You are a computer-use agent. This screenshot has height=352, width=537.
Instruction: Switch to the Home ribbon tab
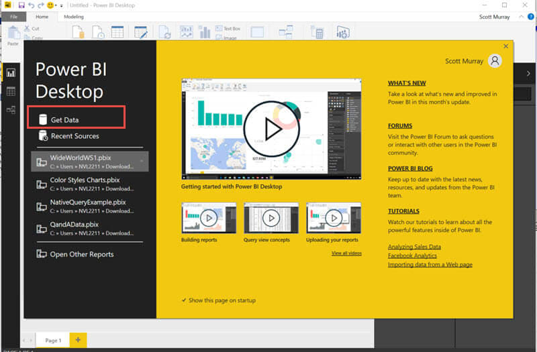pyautogui.click(x=42, y=16)
